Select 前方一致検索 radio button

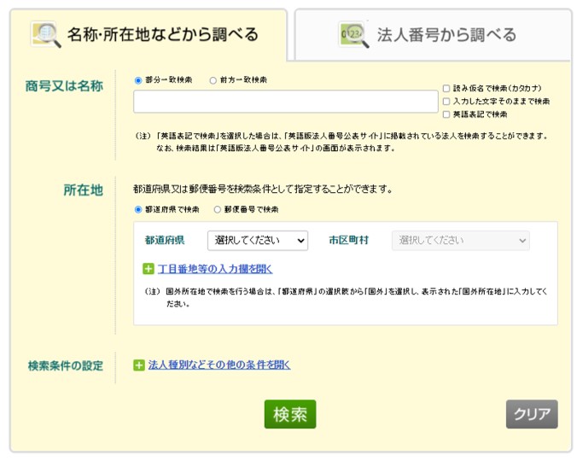click(213, 80)
